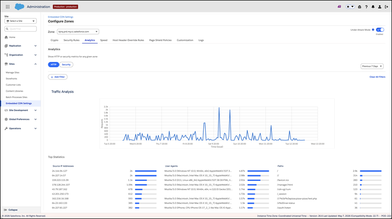Open Batch Processes Sites in sidebar
392x219 pixels.
click(17, 97)
